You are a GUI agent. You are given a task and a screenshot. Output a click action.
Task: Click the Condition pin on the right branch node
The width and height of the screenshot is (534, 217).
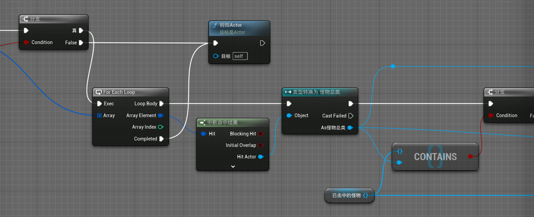tap(491, 115)
